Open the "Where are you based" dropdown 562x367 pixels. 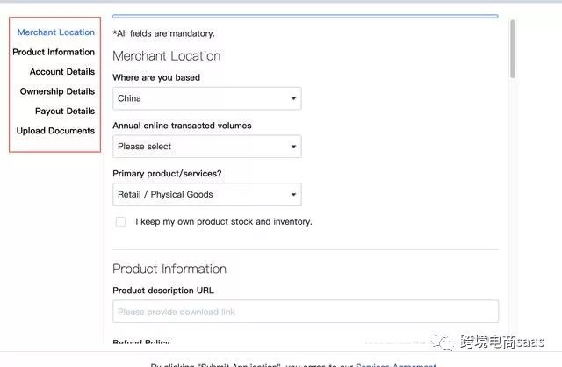coord(206,98)
